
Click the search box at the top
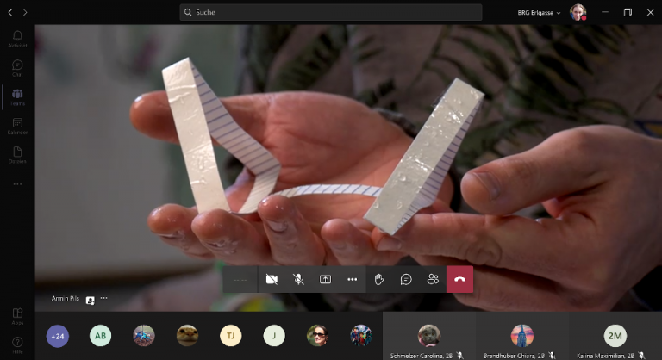(330, 12)
